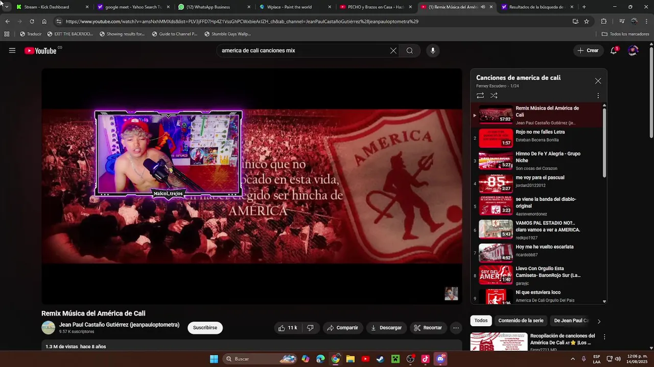The image size is (654, 367).
Task: Open the YouTube hamburger guide menu
Action: [12, 50]
